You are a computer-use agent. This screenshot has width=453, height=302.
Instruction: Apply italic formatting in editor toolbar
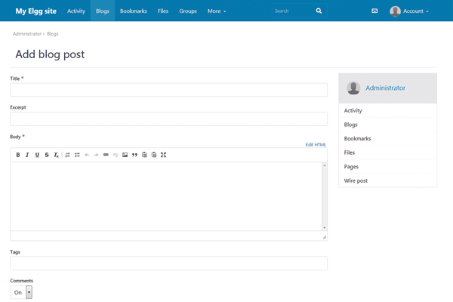tap(27, 155)
